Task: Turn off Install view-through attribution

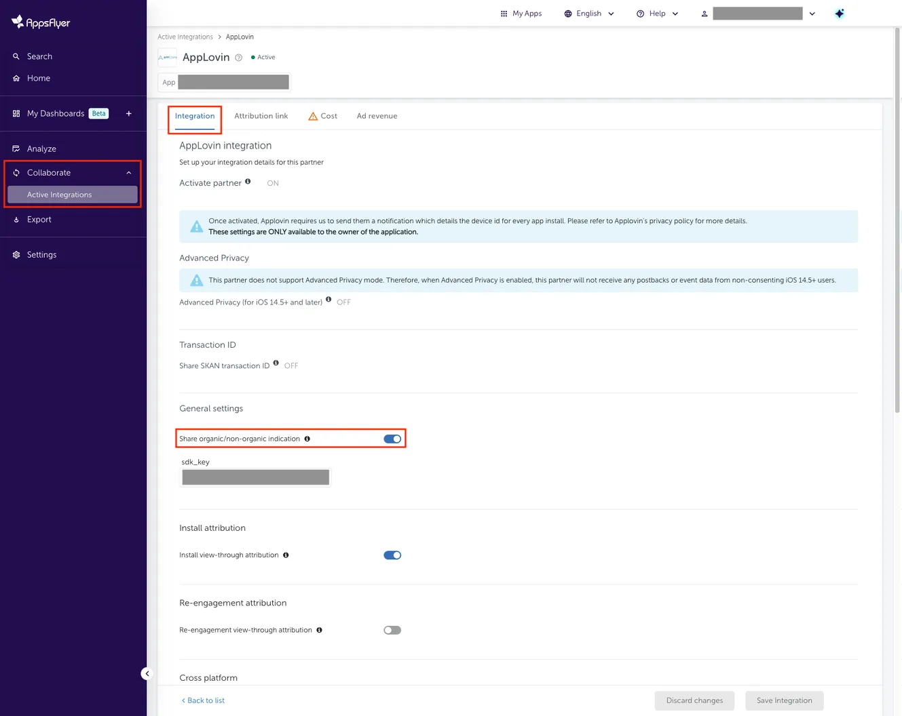Action: click(392, 555)
